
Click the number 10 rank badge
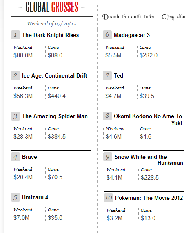click(x=109, y=198)
